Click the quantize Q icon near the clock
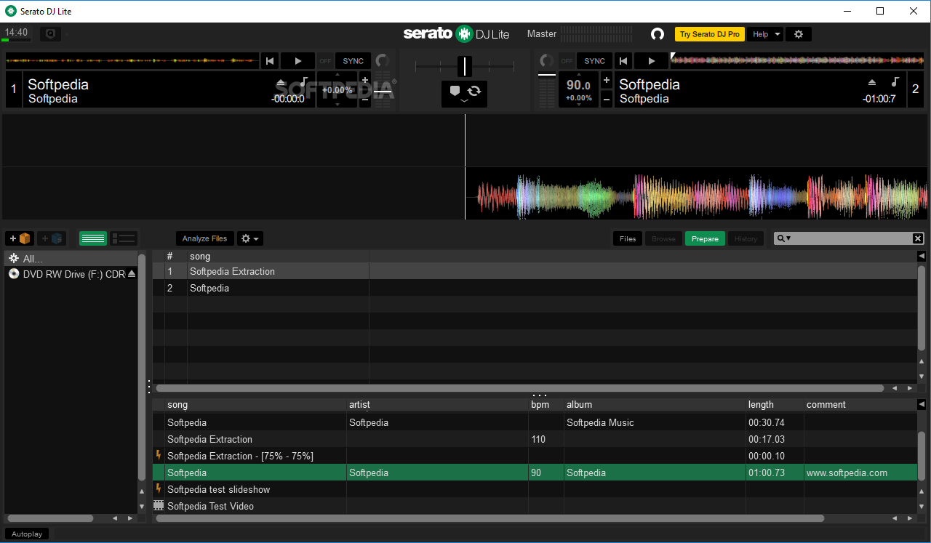 click(50, 34)
